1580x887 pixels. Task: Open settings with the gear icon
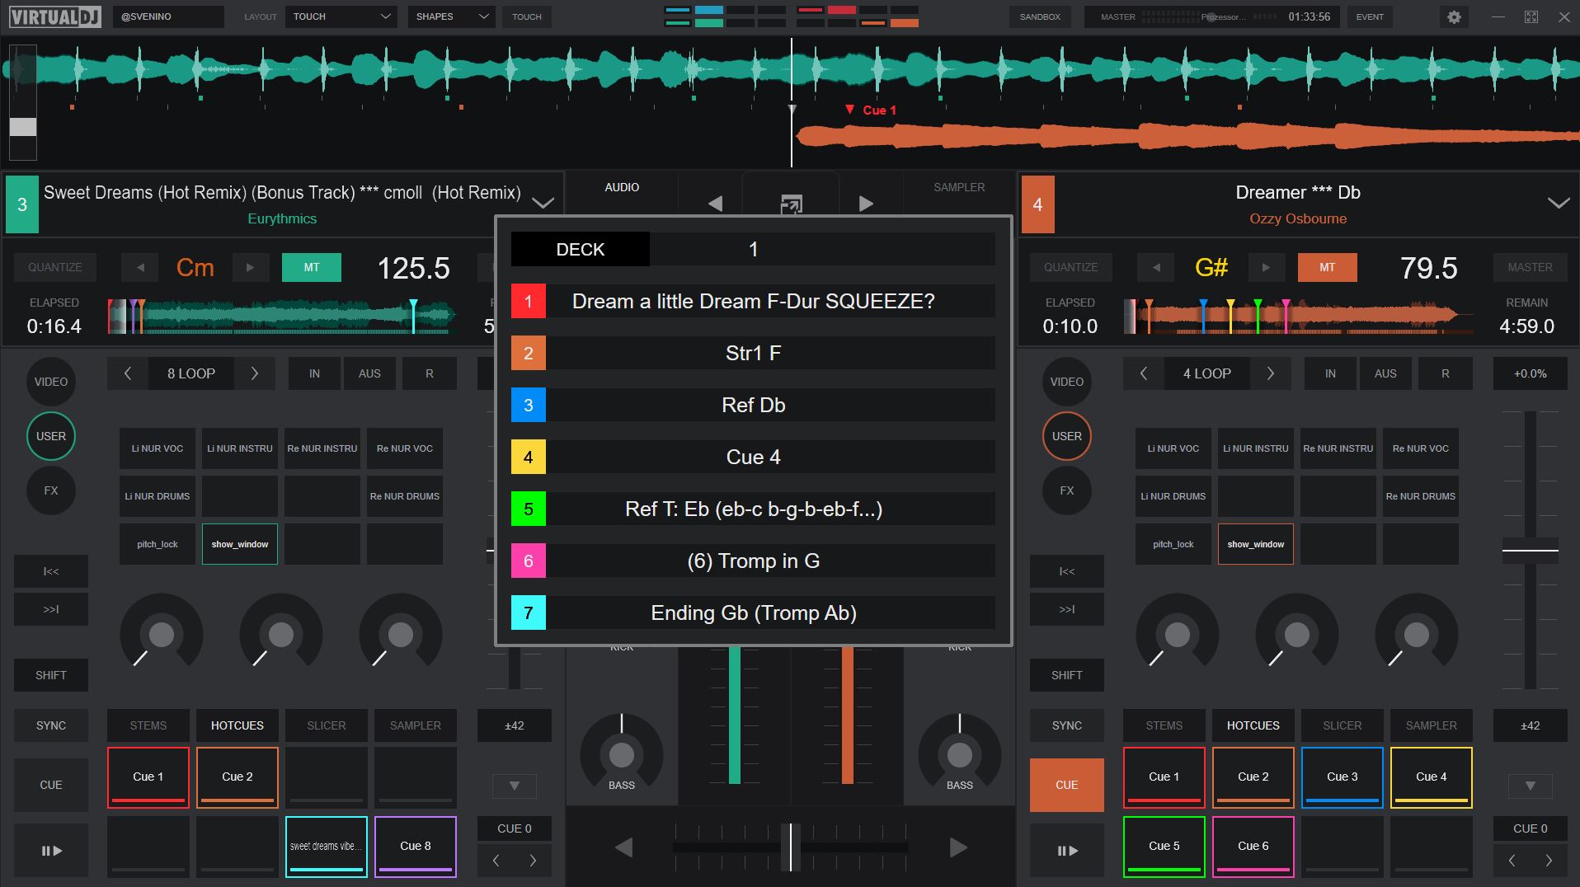(1454, 16)
